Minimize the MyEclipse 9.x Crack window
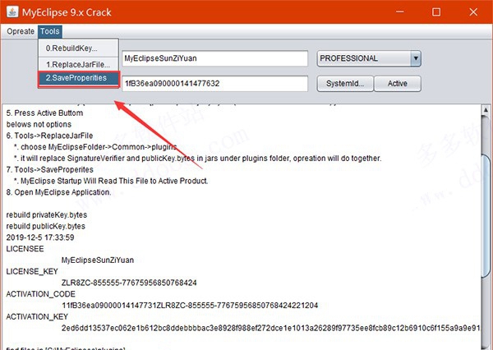Screen dimensions: 493x350 tap(400, 12)
